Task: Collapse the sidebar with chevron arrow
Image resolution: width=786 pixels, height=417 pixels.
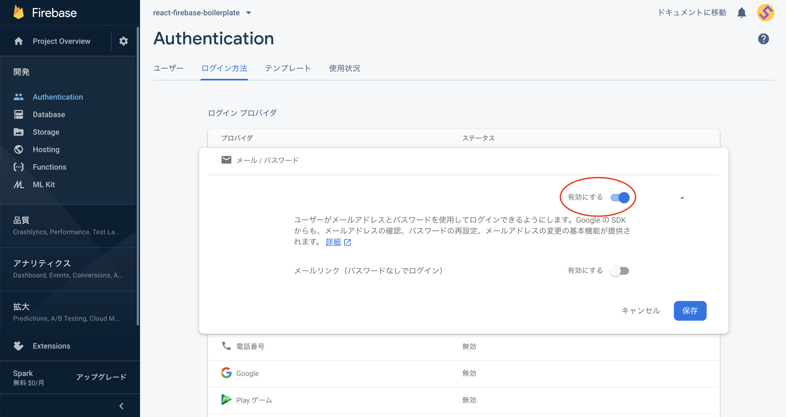Action: [x=121, y=406]
